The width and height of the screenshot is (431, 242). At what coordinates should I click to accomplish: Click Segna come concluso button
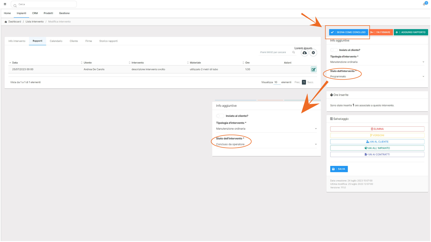(x=348, y=32)
